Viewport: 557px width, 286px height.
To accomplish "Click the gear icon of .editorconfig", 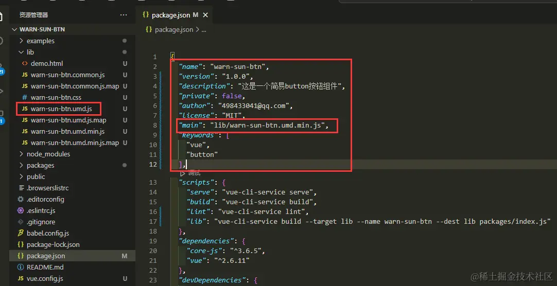I will click(x=21, y=200).
